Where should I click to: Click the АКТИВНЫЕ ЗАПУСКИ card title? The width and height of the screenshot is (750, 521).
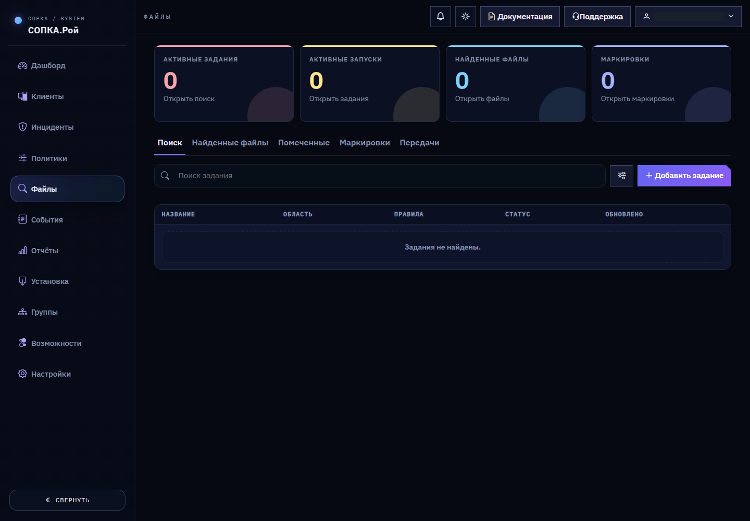click(x=346, y=59)
